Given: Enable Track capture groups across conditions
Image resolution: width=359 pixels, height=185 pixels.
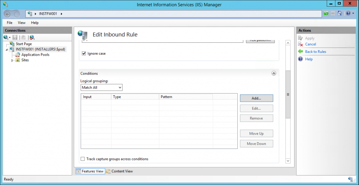Looking at the screenshot, I should tap(83, 159).
